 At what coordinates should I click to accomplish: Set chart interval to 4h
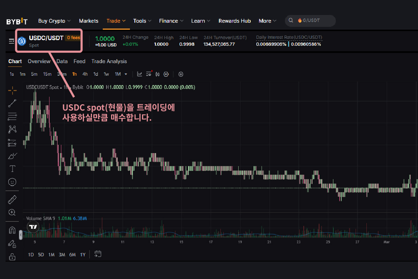pos(85,74)
